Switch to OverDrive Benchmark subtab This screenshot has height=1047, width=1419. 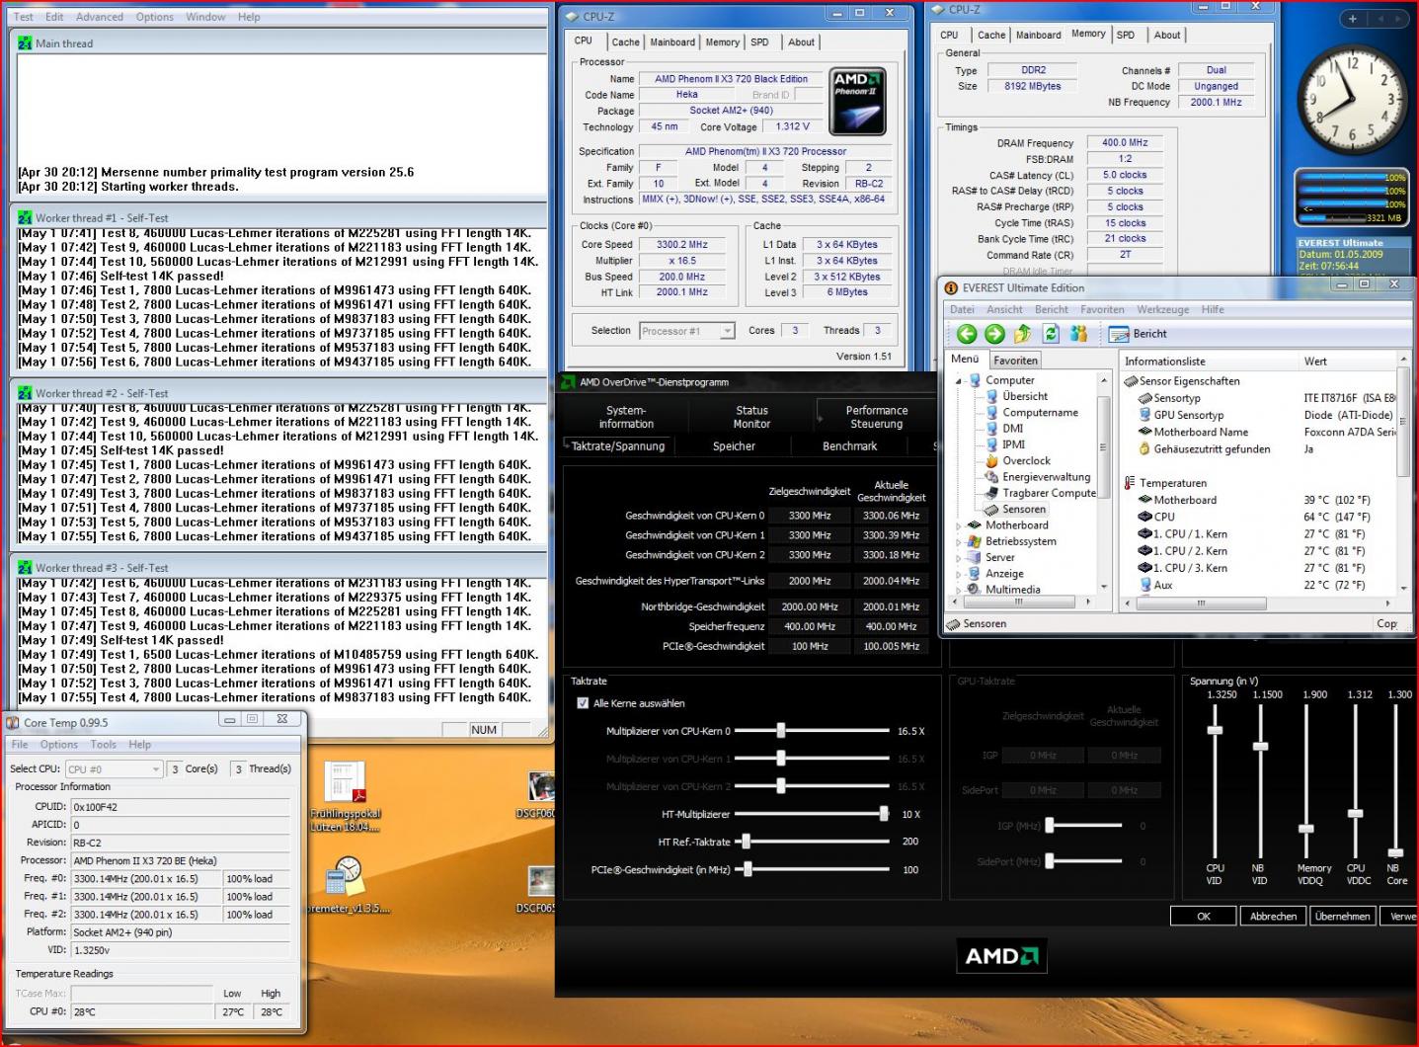pos(849,446)
